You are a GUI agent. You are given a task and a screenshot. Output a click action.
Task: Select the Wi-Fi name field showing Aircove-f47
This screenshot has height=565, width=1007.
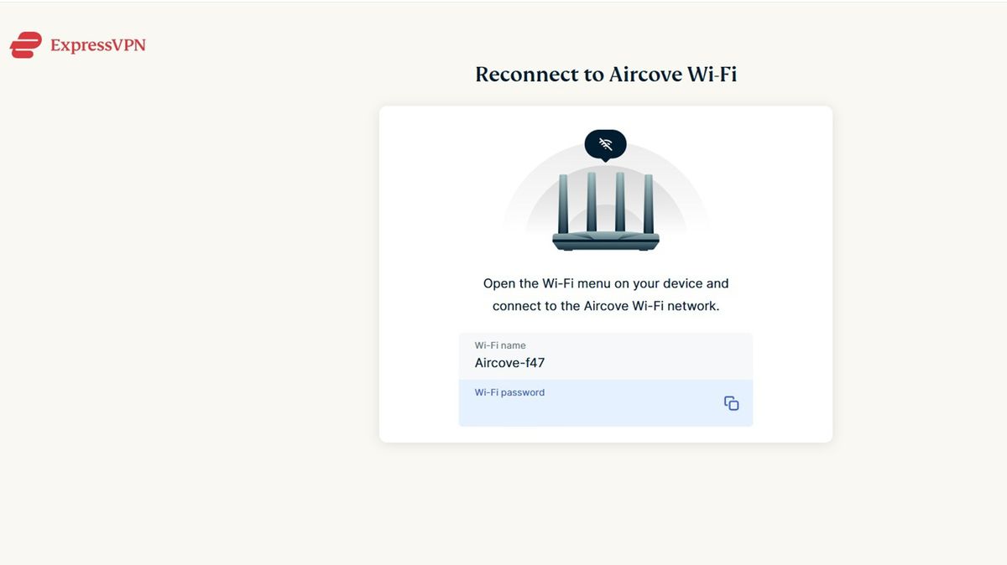605,355
